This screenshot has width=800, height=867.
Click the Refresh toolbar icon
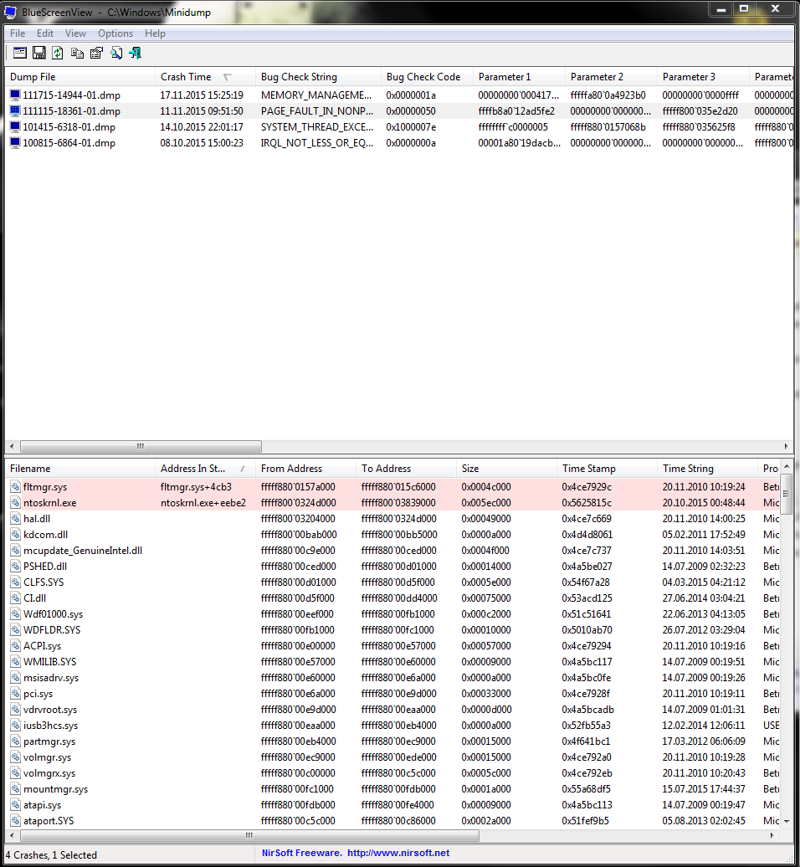click(58, 53)
